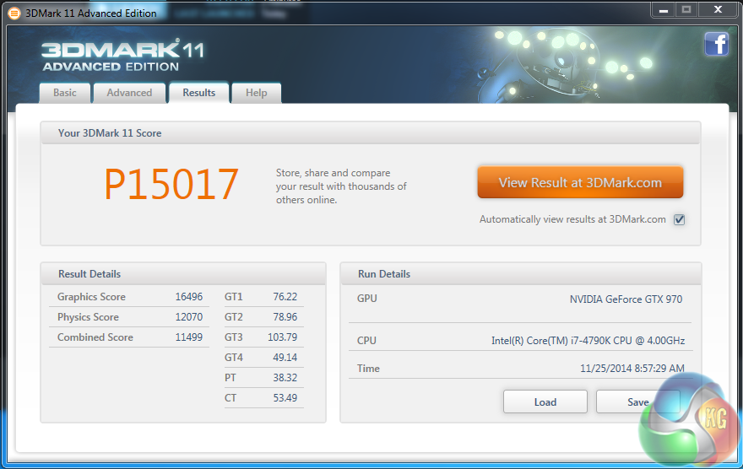This screenshot has height=469, width=743.
Task: Switch to the Basic tab
Action: [x=65, y=93]
